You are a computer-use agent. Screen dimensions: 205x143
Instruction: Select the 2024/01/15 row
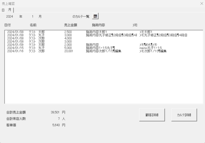click(x=104, y=48)
